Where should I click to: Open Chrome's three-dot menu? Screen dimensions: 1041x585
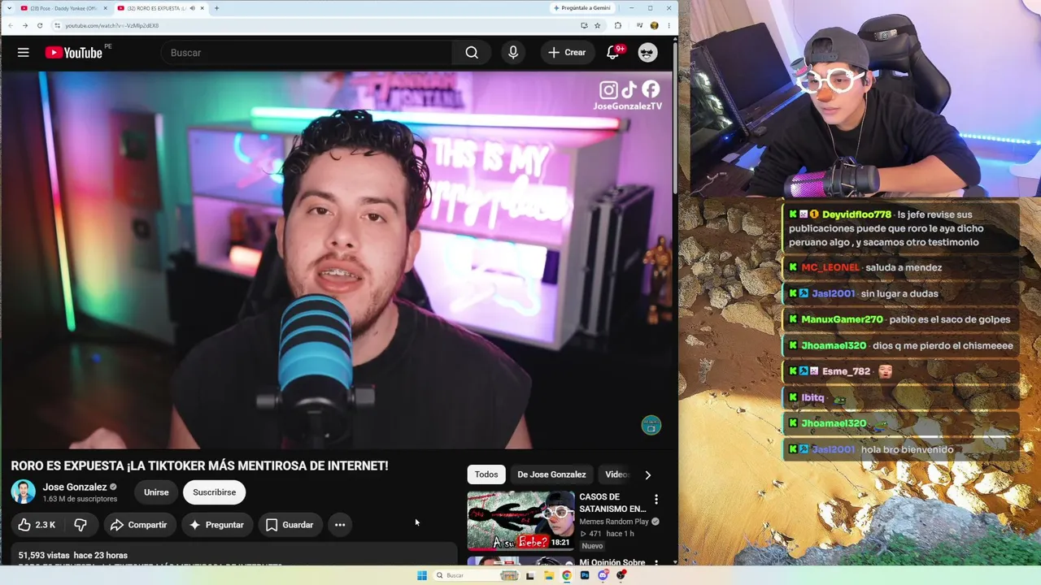click(668, 25)
